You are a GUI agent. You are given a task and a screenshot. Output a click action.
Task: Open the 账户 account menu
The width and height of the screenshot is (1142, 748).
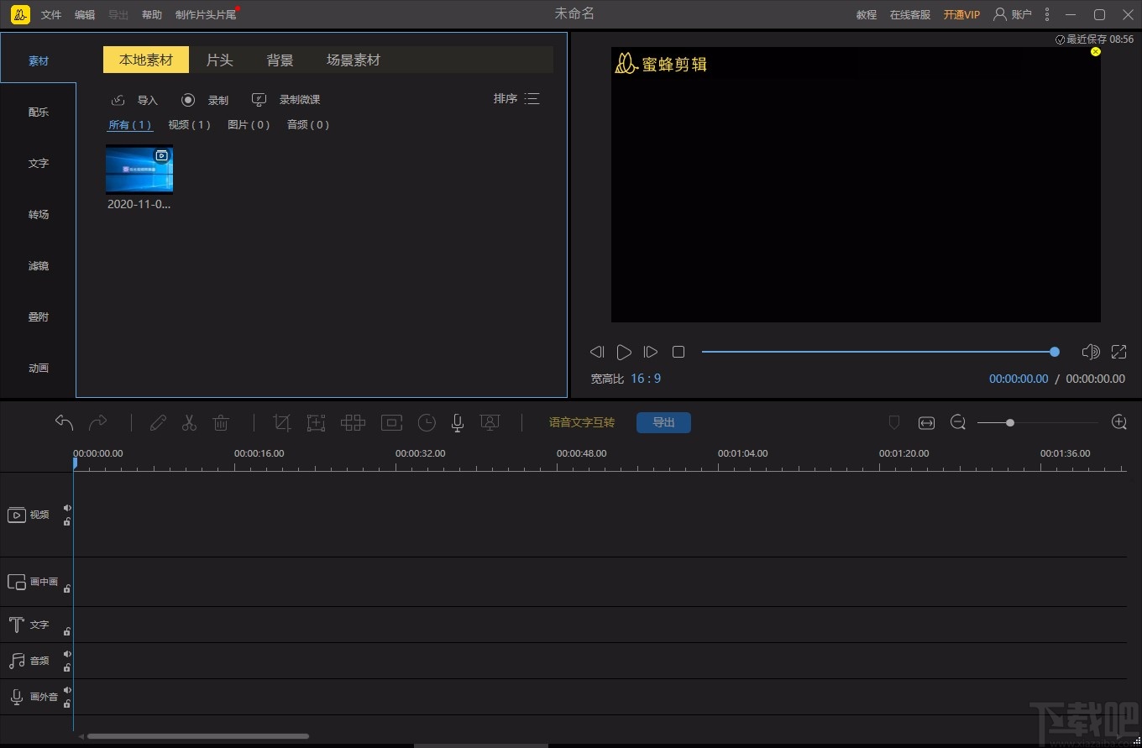coord(1013,14)
